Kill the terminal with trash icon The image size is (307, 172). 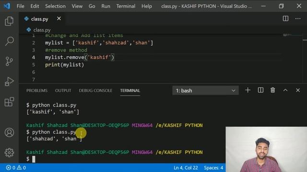(x=273, y=90)
